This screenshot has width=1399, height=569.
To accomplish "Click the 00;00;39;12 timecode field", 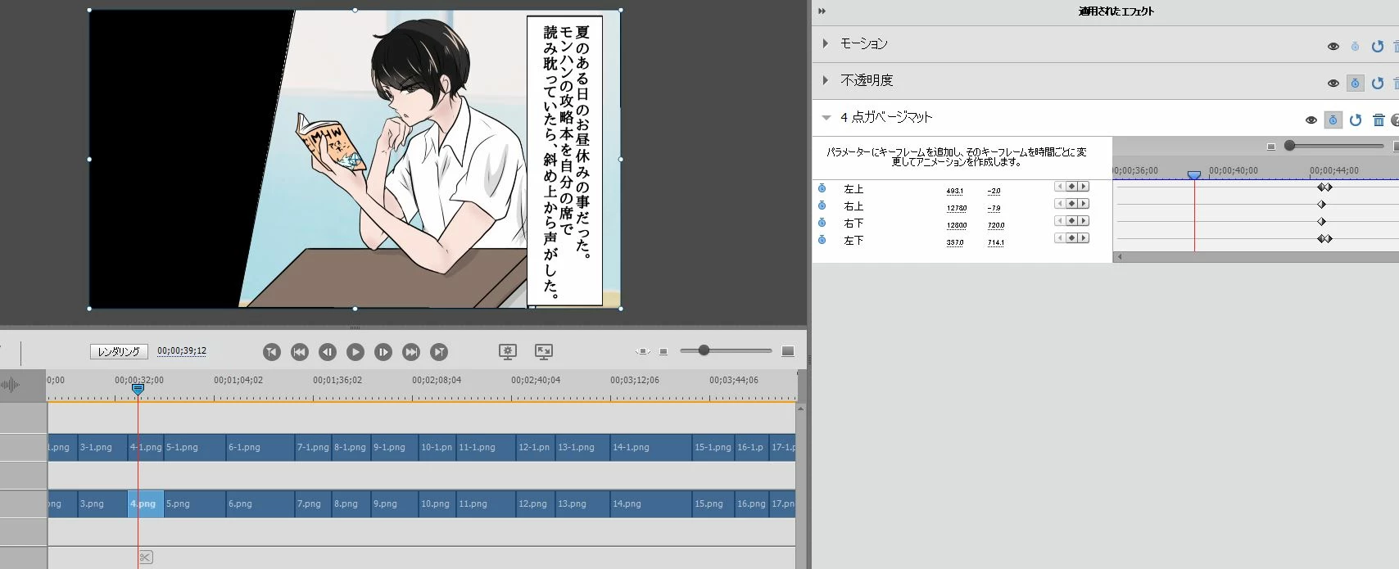I will pos(182,351).
